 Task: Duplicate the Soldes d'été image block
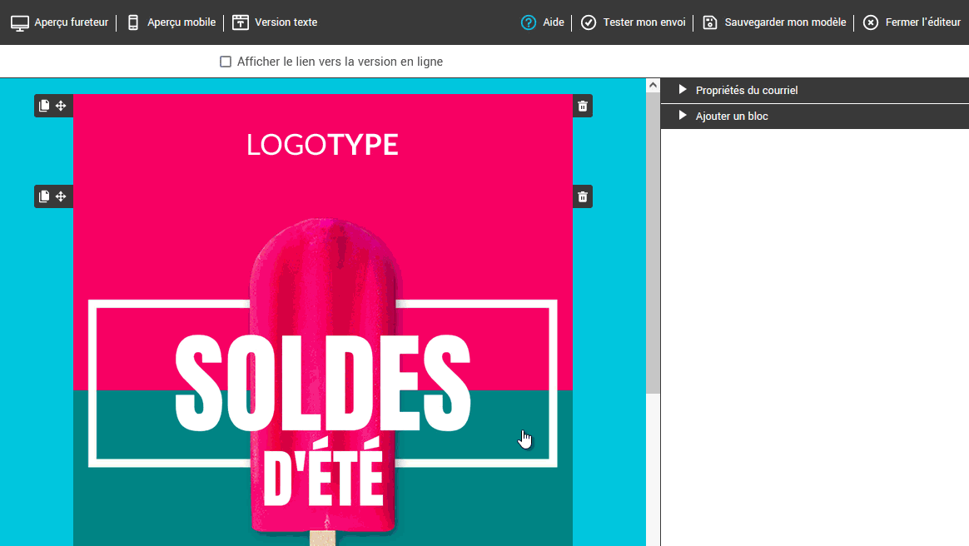(45, 196)
